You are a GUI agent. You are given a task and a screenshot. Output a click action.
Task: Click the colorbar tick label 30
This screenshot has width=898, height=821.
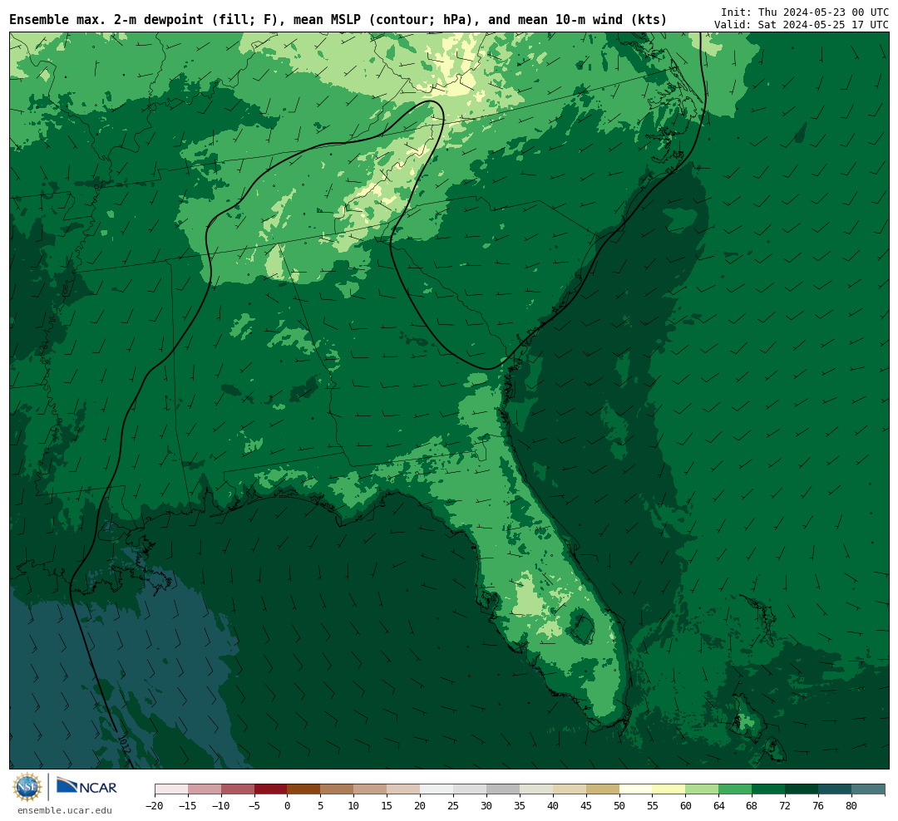click(486, 805)
